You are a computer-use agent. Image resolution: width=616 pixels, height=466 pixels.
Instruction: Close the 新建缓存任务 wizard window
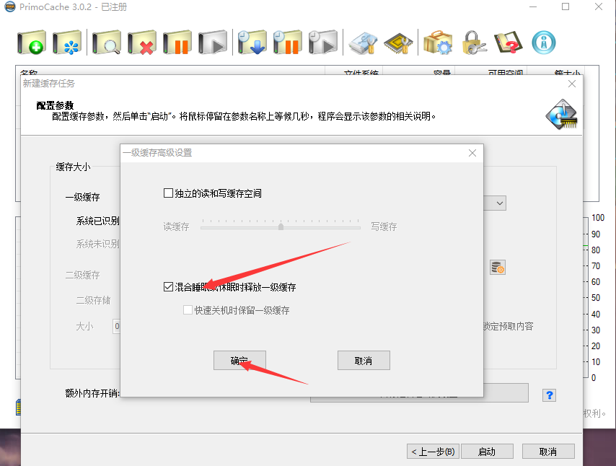coord(572,84)
